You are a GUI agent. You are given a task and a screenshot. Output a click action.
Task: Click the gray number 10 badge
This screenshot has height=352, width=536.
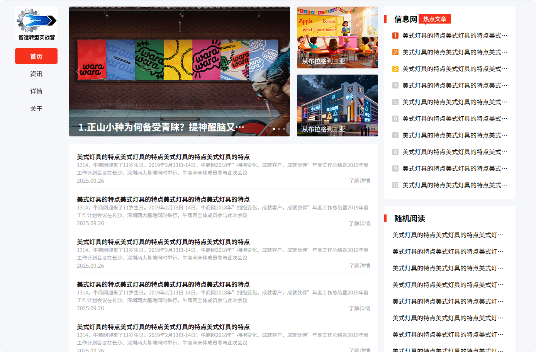395,185
